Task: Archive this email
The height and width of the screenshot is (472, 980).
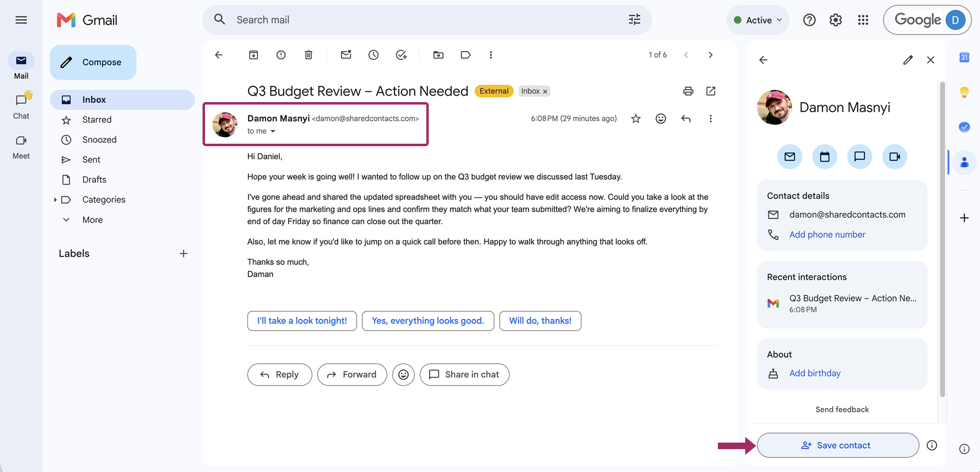Action: 254,55
